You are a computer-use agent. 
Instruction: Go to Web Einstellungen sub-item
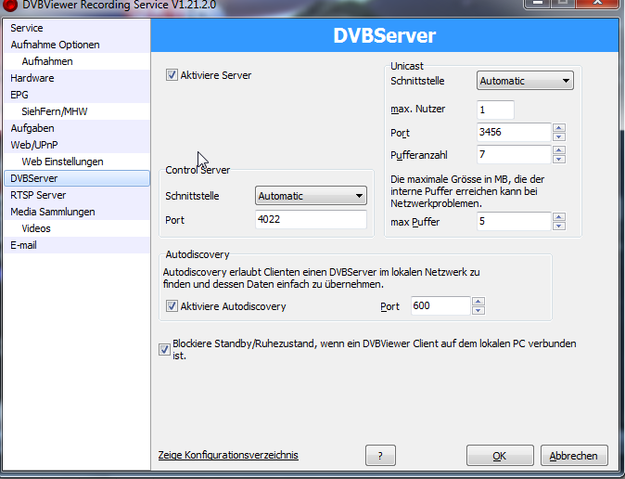(62, 162)
